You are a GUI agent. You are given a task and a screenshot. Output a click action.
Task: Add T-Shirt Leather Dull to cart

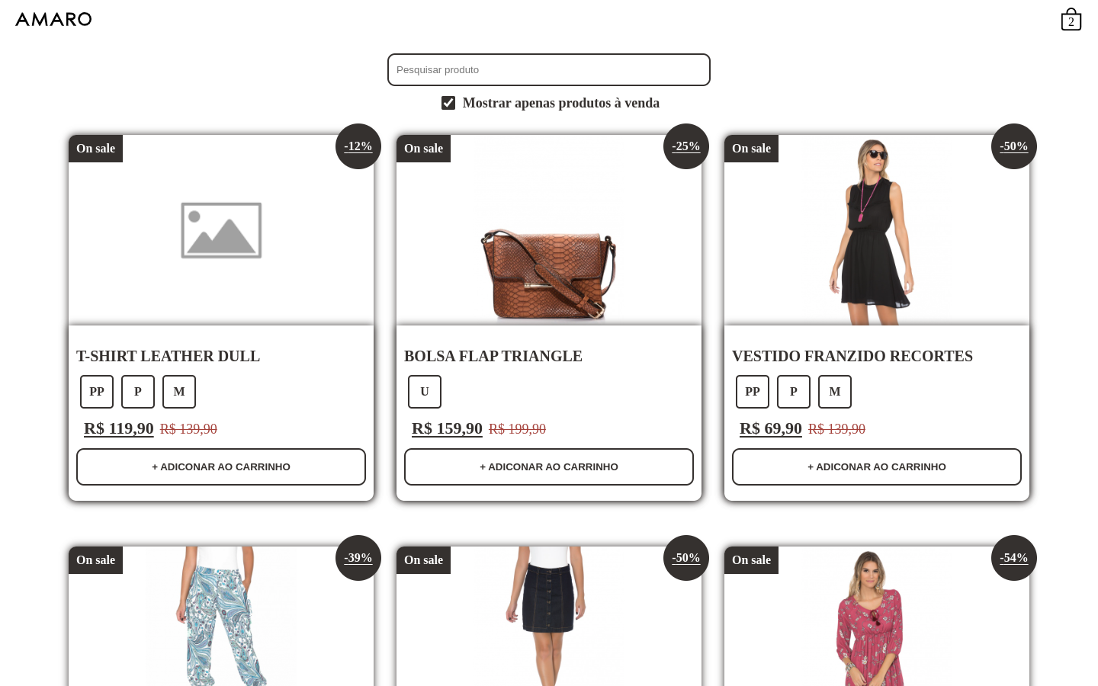[221, 466]
